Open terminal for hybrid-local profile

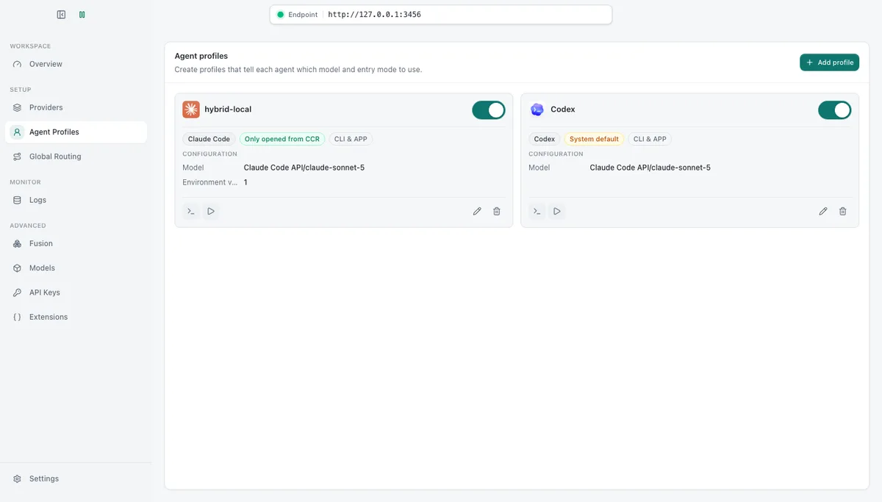tap(191, 211)
